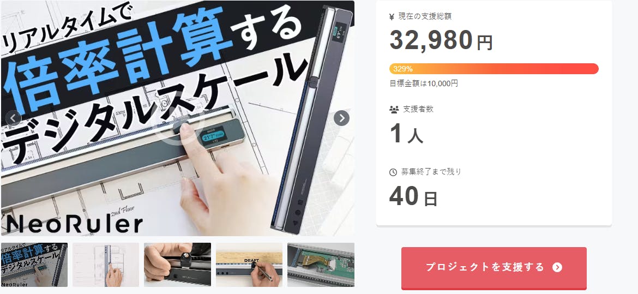This screenshot has height=294, width=638.
Task: Click the yen icon beside 現在の支援総額
Action: tap(392, 17)
